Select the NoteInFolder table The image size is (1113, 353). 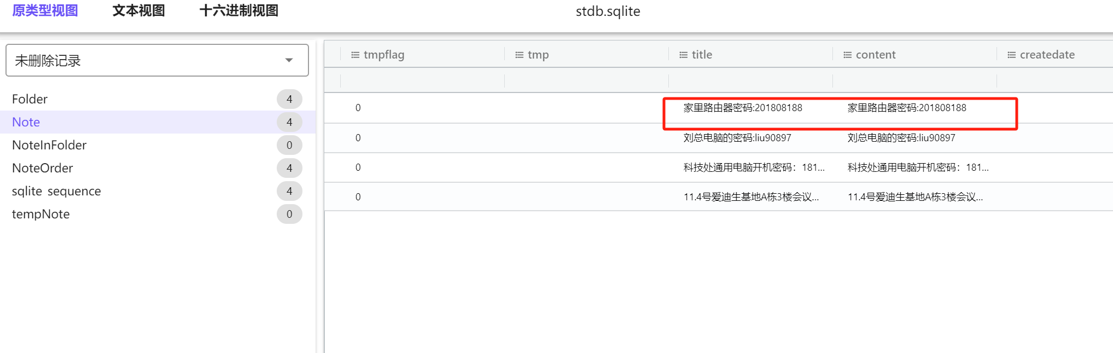coord(49,145)
